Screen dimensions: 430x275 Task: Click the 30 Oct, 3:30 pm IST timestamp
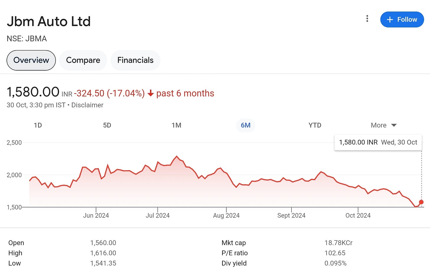pyautogui.click(x=36, y=105)
